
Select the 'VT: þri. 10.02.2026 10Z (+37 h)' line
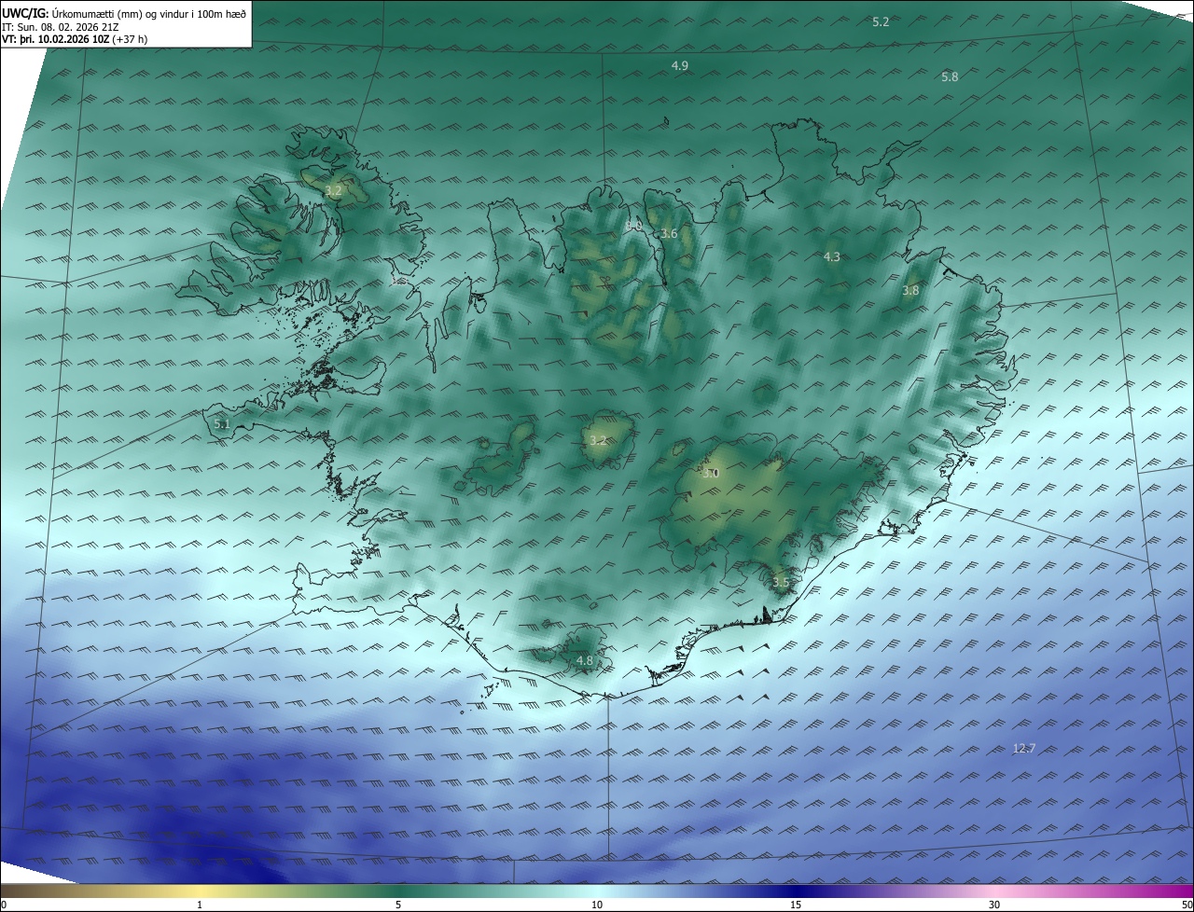[75, 39]
